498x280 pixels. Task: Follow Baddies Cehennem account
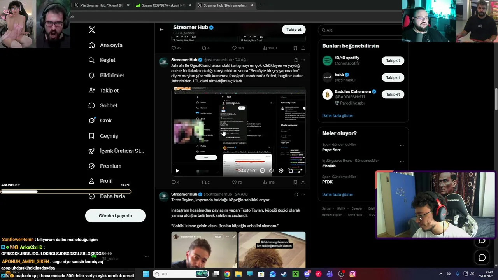(x=393, y=94)
